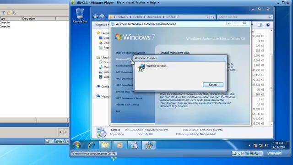Focus the Search win7aik field
Image resolution: width=293 pixels, height=165 pixels.
[245, 17]
